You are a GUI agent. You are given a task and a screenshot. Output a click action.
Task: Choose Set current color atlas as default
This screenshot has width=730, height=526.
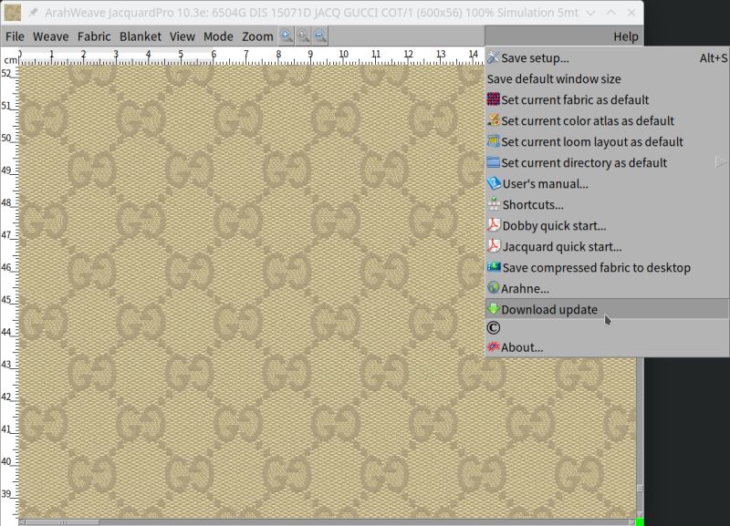tap(607, 120)
